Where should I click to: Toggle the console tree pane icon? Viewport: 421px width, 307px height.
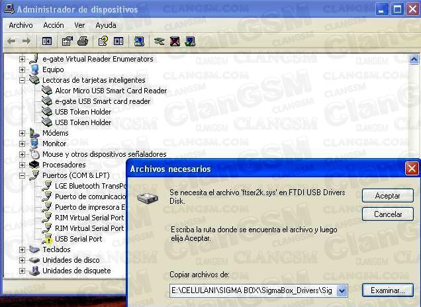coord(47,41)
